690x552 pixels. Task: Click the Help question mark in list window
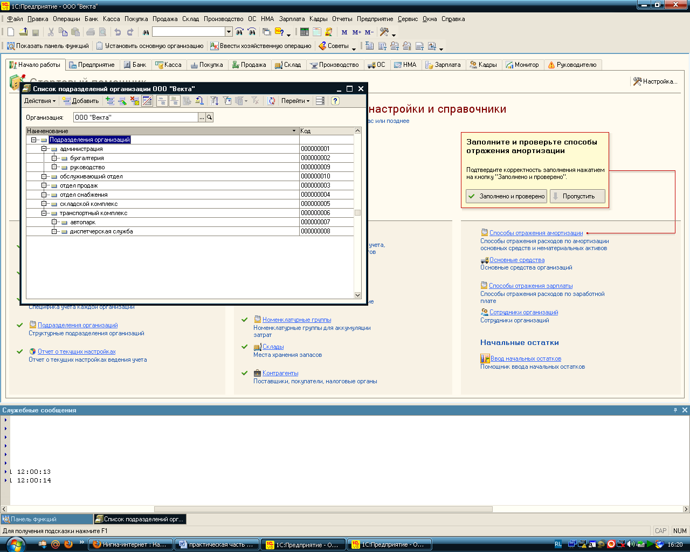click(335, 101)
